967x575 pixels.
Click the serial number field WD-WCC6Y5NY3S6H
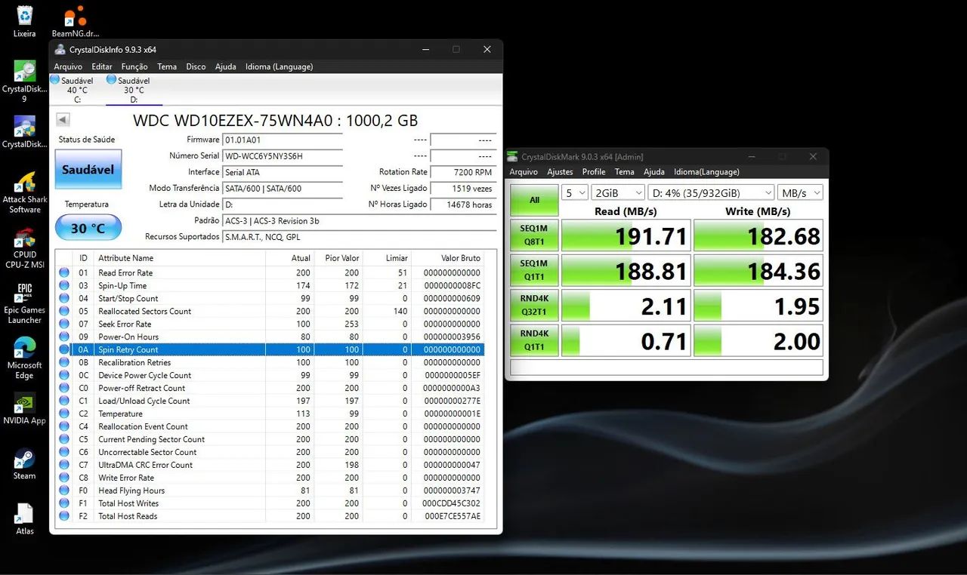pos(283,156)
